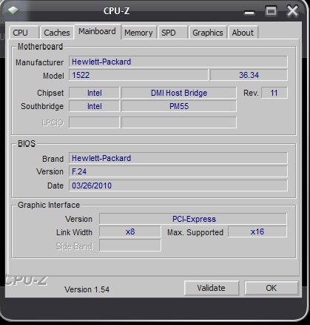This screenshot has height=325, width=310.
Task: Select the Mainboard tab
Action: pos(97,31)
